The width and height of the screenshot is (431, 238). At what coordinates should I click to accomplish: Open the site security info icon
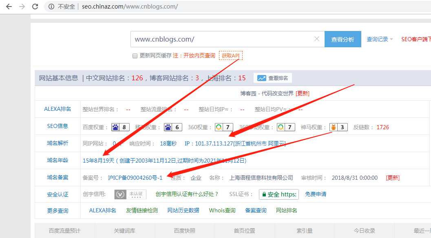pyautogui.click(x=51, y=7)
